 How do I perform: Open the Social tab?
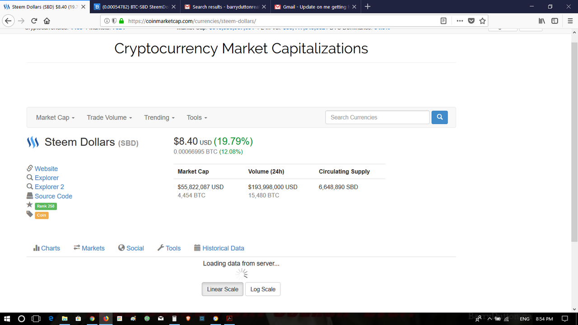(131, 248)
